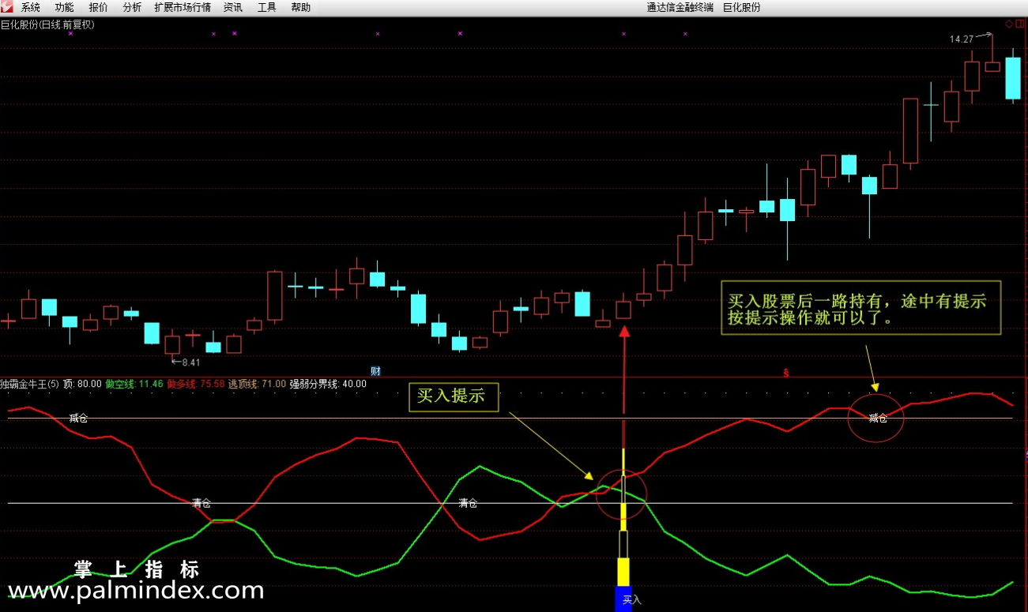Open the 资讯 menu
This screenshot has width=1028, height=612.
click(233, 8)
